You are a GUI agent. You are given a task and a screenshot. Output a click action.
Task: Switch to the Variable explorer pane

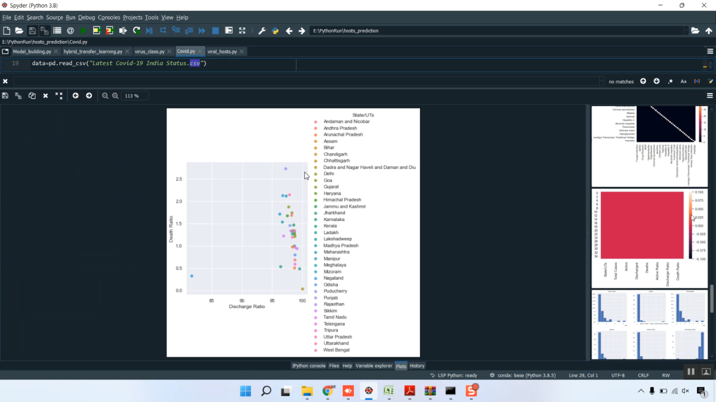click(374, 366)
